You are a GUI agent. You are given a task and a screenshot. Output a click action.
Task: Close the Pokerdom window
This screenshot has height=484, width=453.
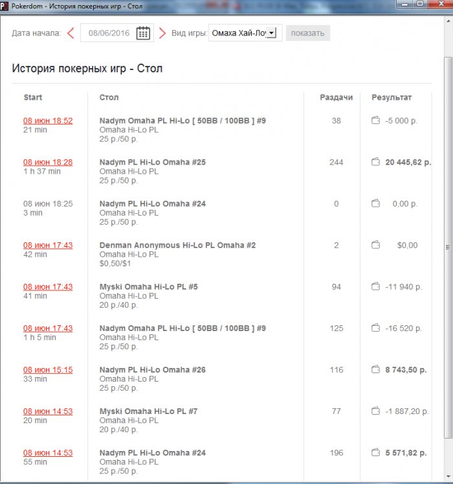[x=441, y=5]
